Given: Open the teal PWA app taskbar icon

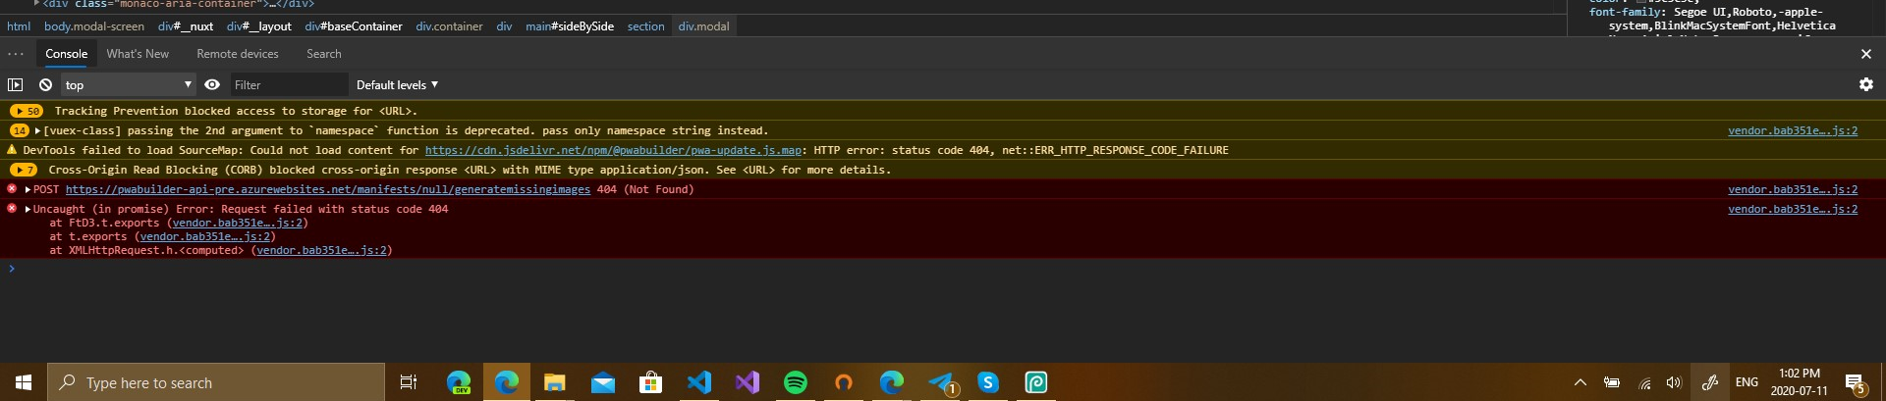Looking at the screenshot, I should click(1036, 382).
